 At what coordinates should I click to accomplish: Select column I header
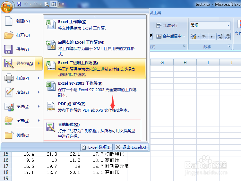coord(208,63)
